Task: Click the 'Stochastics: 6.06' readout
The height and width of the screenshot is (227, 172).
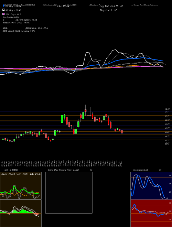Action: point(11,17)
